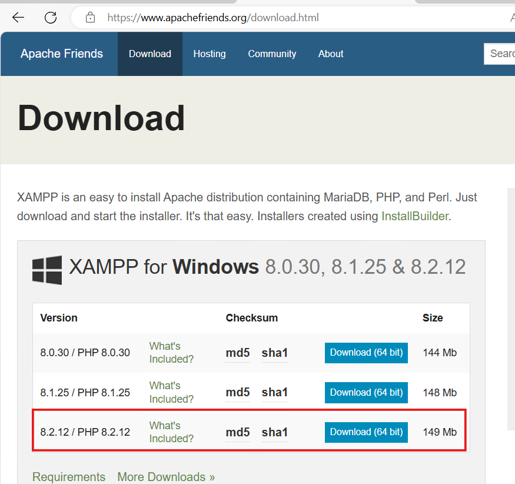The height and width of the screenshot is (484, 515).
Task: Open What's Included for 8.0.30
Action: [171, 353]
